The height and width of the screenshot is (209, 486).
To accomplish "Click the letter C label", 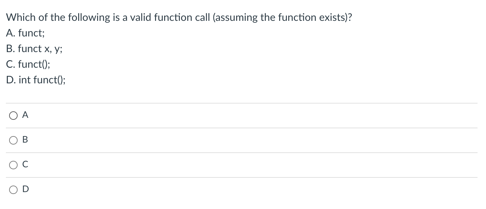I will tap(25, 165).
